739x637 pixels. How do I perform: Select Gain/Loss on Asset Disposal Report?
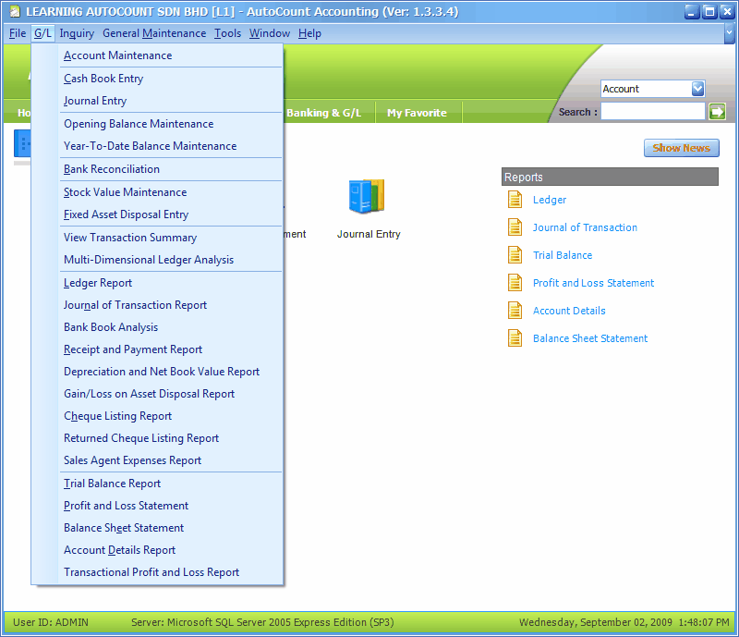pyautogui.click(x=171, y=394)
